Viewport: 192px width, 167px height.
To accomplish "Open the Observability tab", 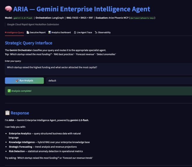I will point(103,32).
